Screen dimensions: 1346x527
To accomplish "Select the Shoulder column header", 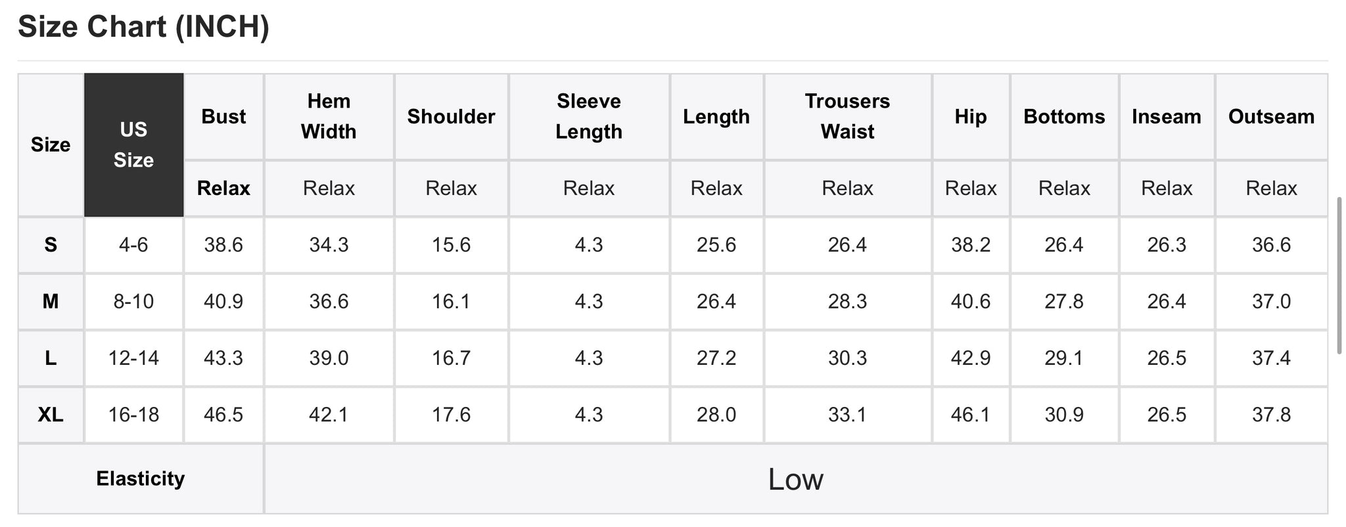I will coord(451,117).
